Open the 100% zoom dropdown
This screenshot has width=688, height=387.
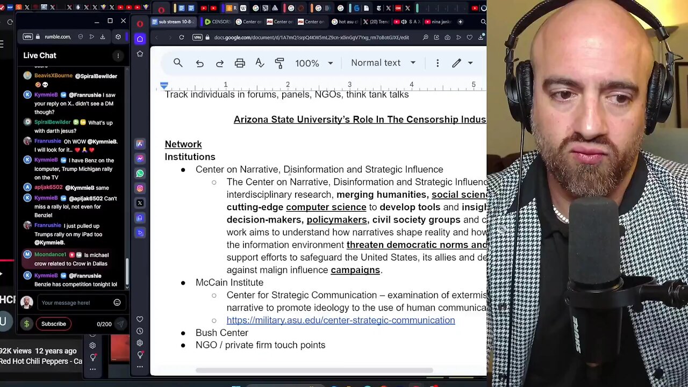pyautogui.click(x=314, y=63)
